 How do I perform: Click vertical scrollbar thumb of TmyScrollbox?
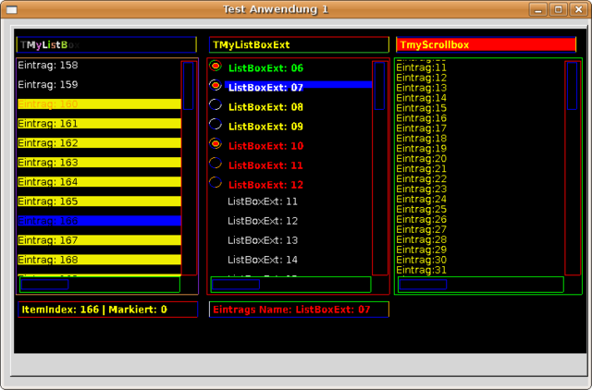tap(572, 86)
